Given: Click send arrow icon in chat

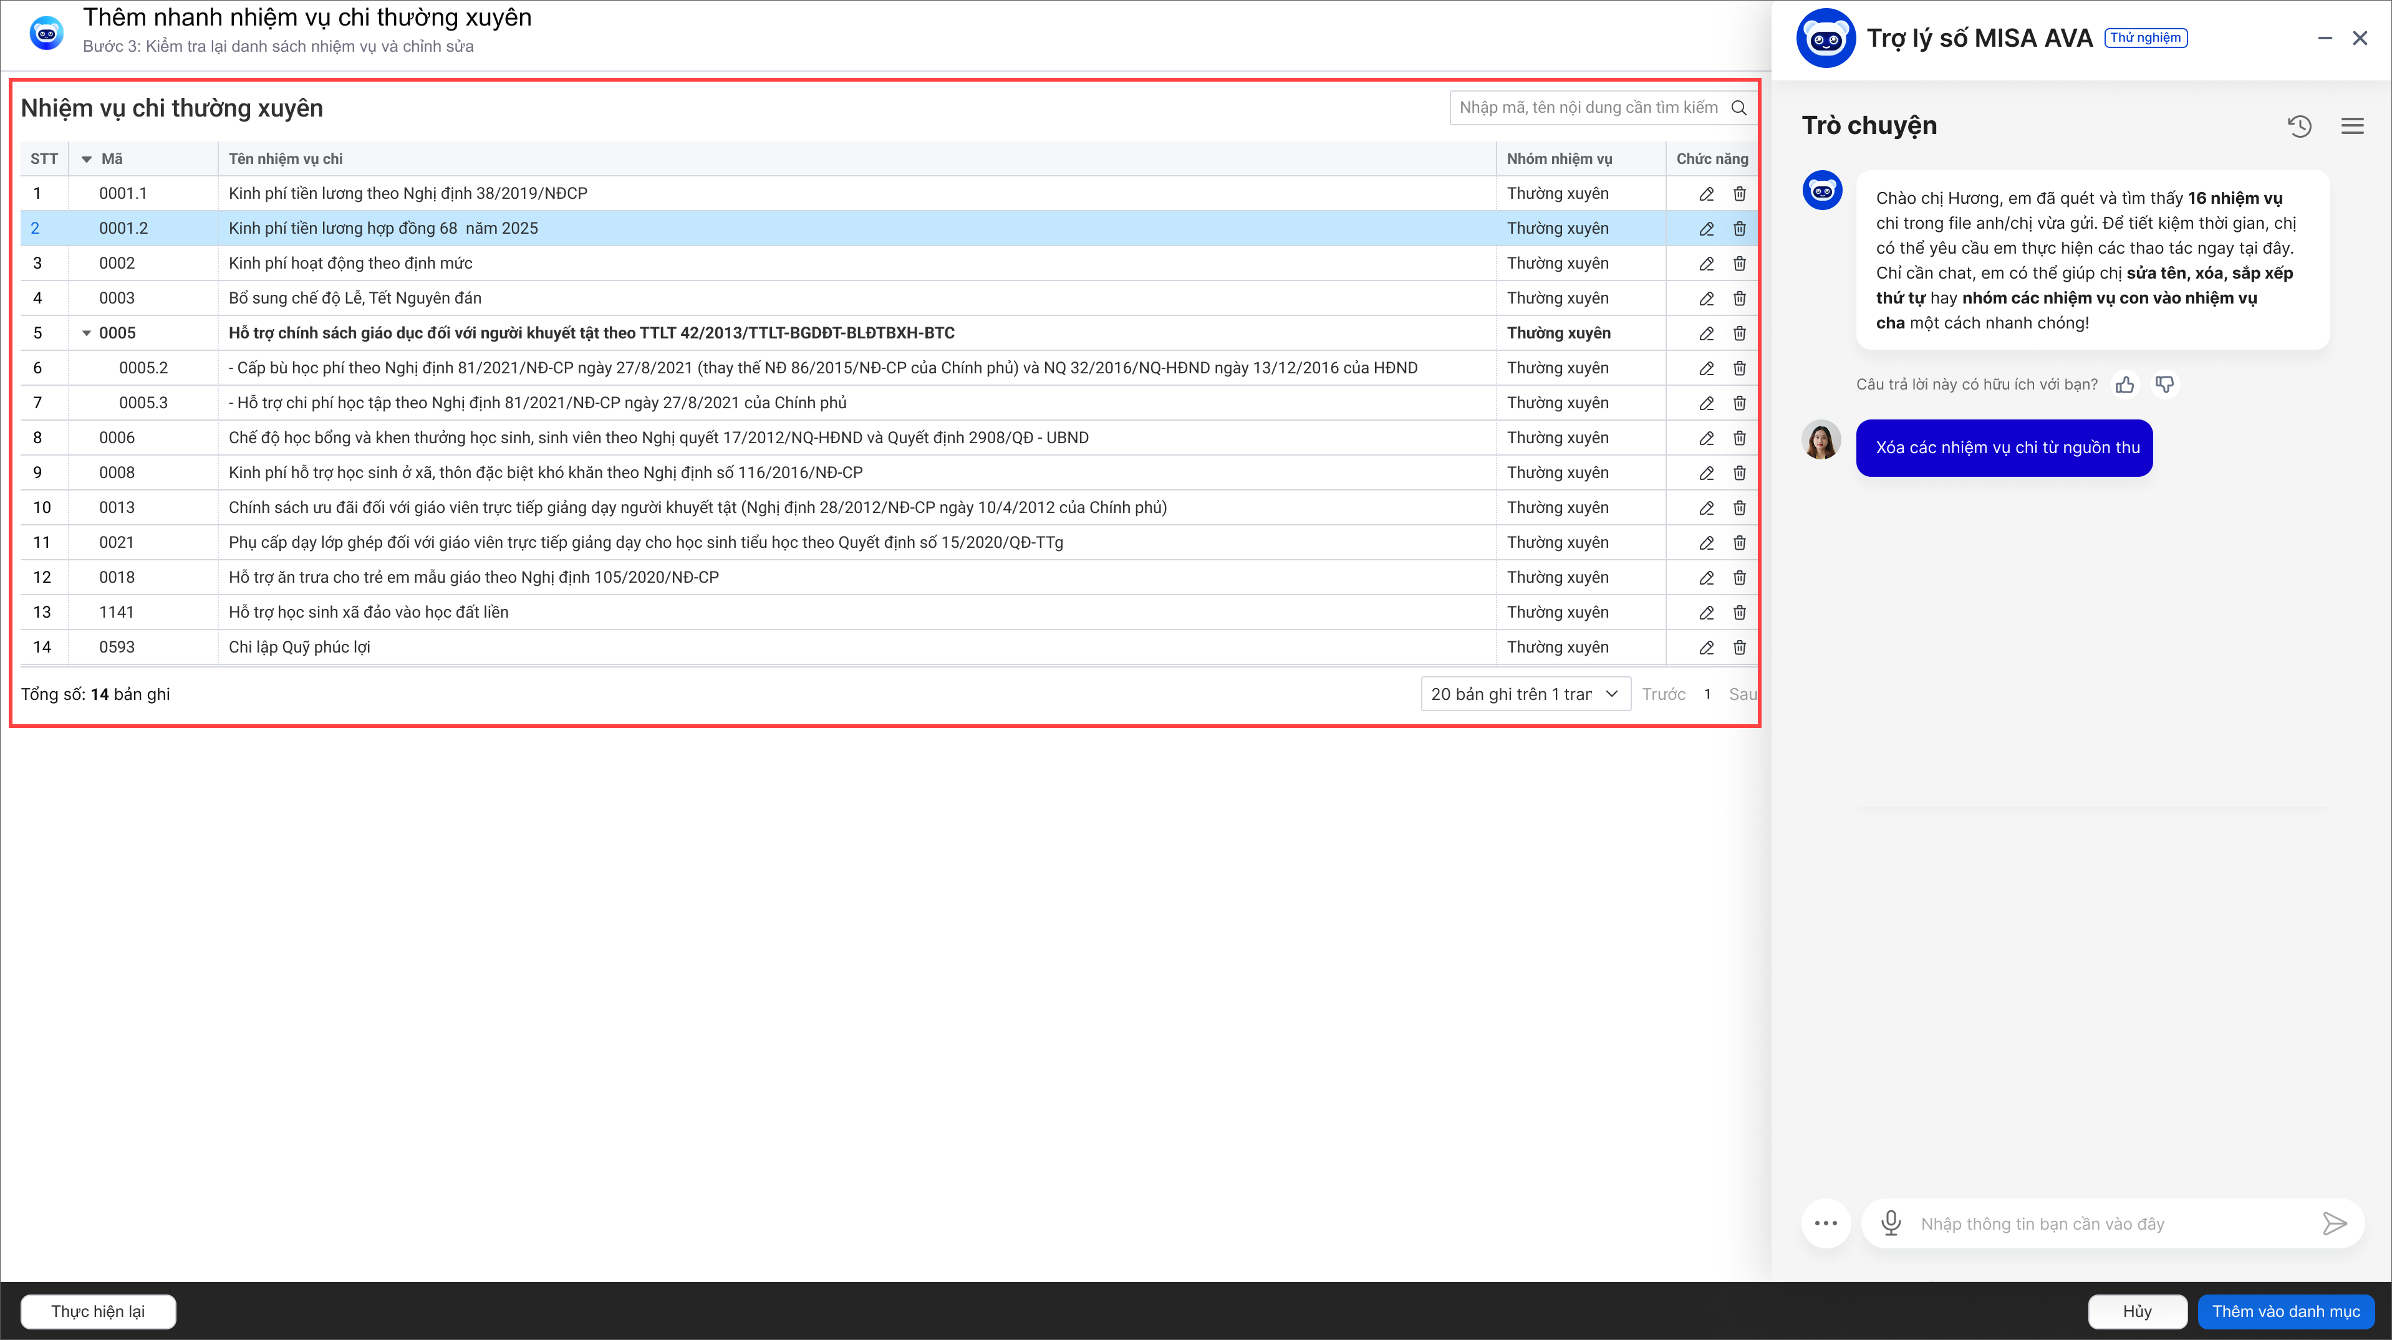Looking at the screenshot, I should [x=2335, y=1223].
